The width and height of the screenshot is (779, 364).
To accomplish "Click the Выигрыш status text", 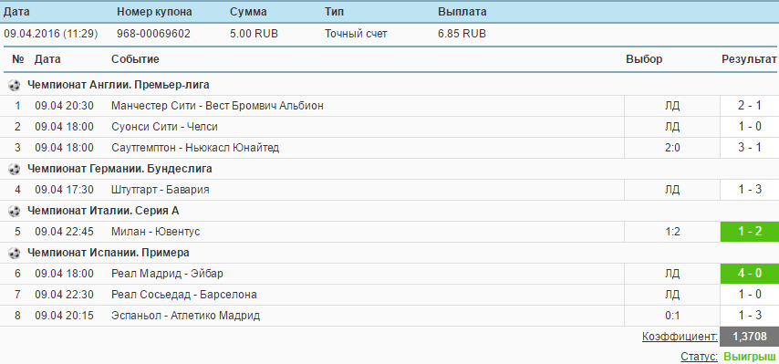I will 749,357.
